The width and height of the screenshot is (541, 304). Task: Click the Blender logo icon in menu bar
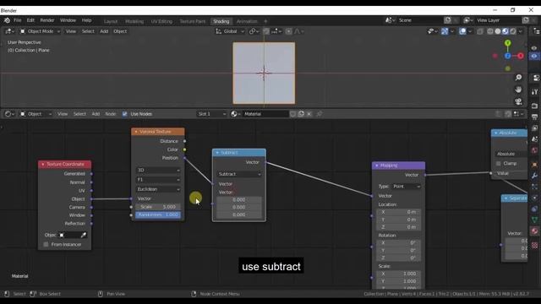tap(7, 20)
